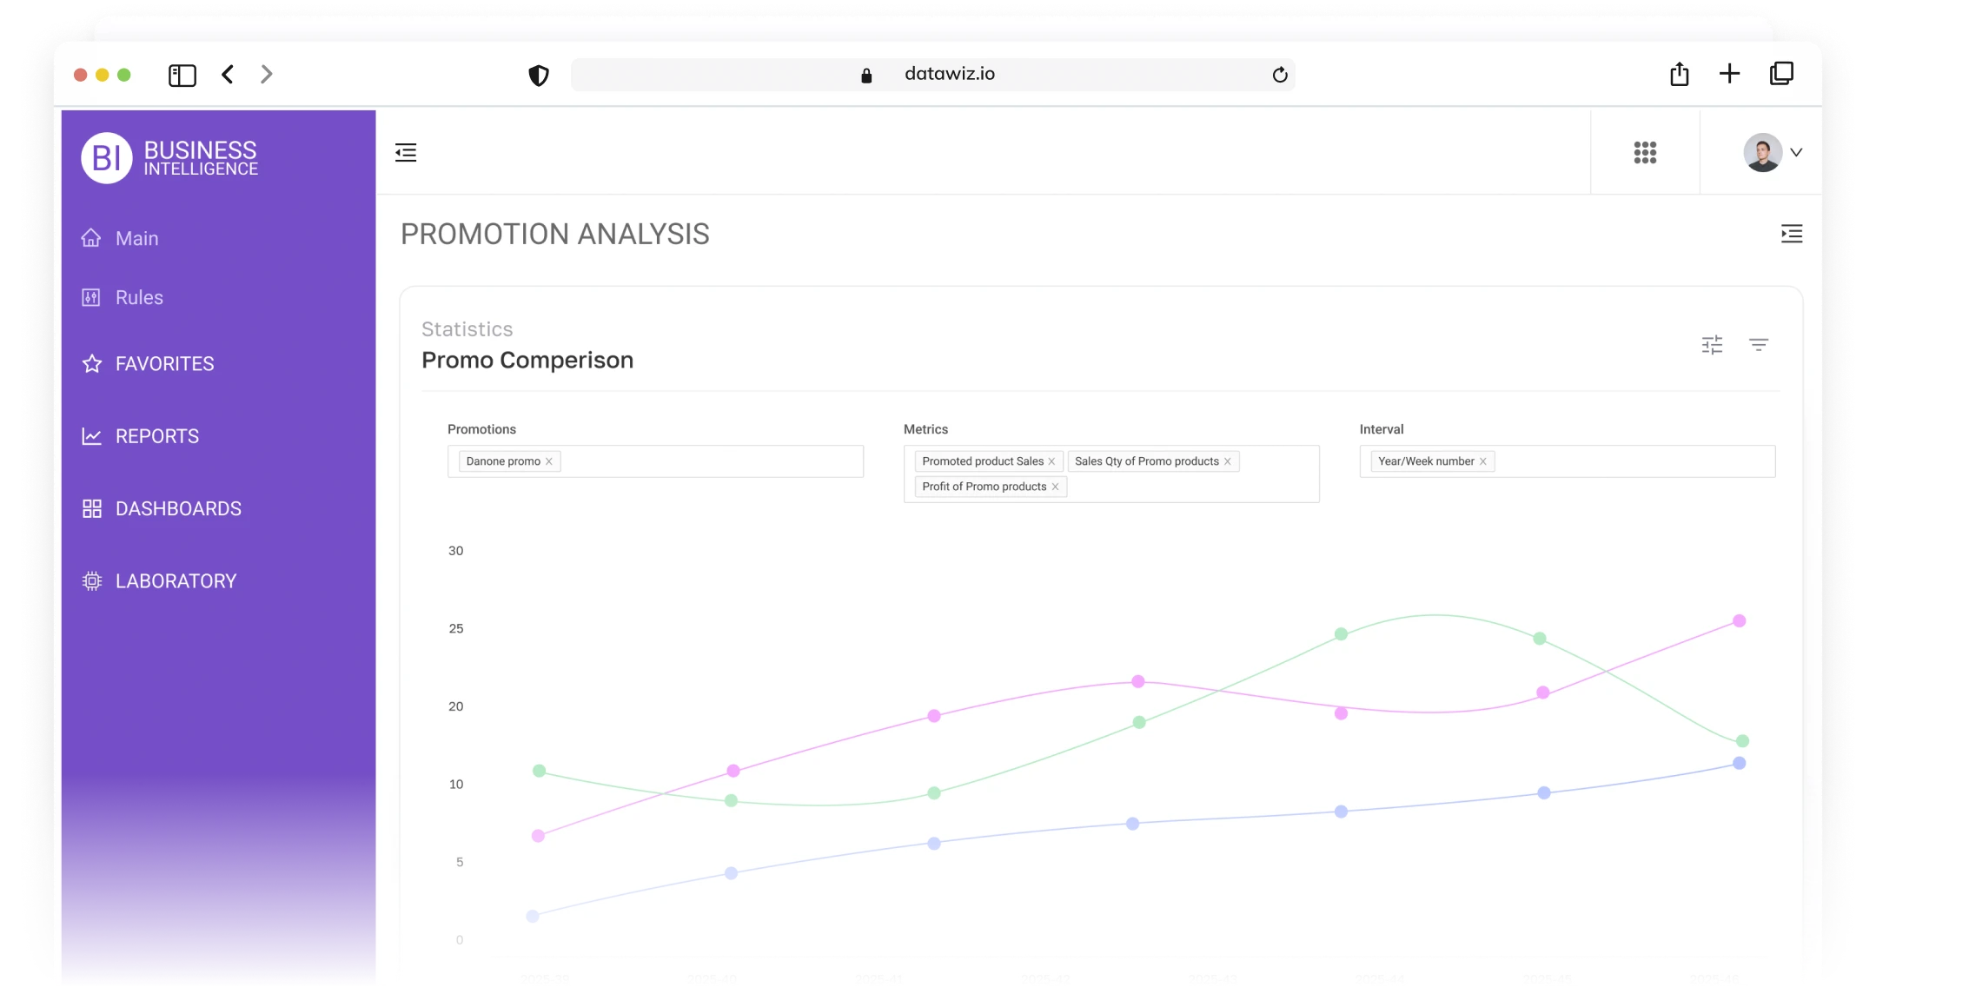1969x994 pixels.
Task: Remove the Profit of Promo products metric
Action: 1056,487
